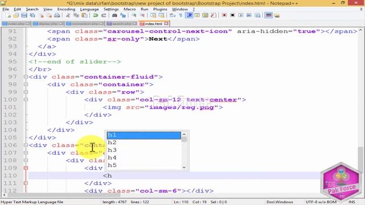Screen dimensions: 365x205
Task: Collapse the fold marker on line 98
Action: point(26,84)
